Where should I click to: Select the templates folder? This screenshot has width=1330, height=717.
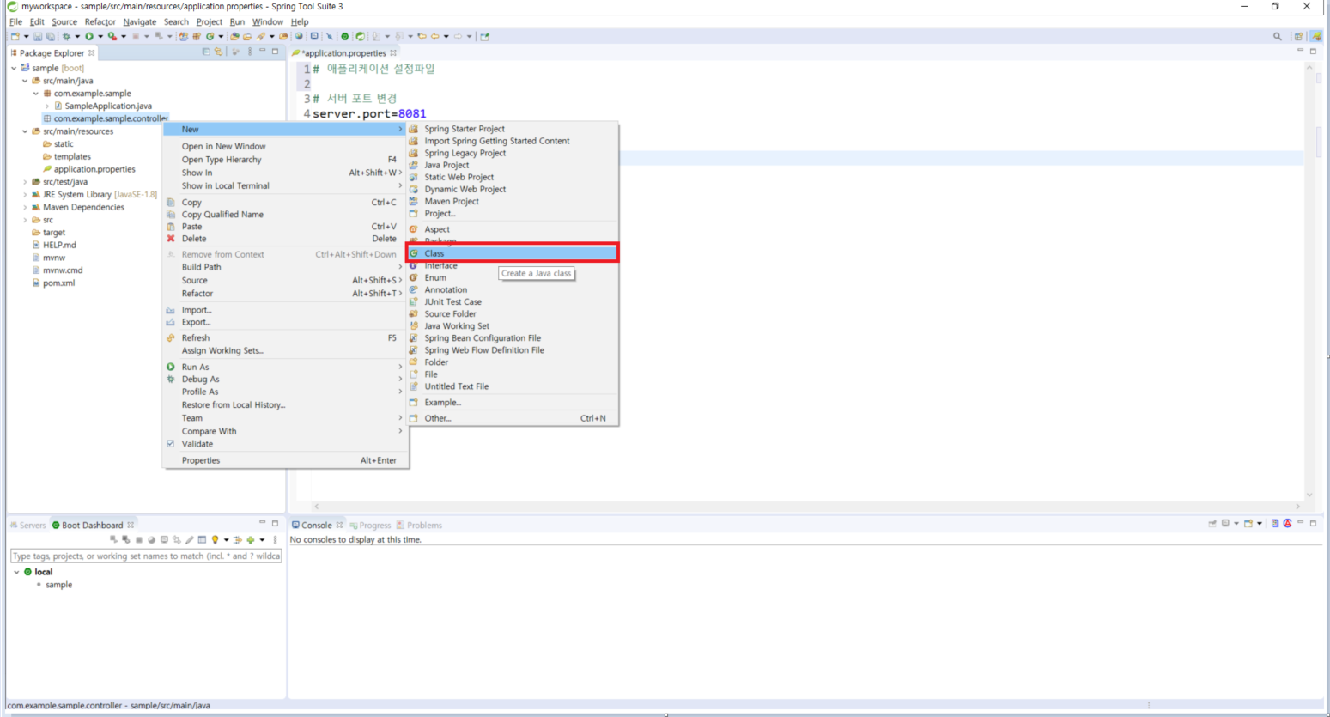72,156
